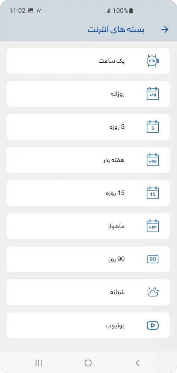Viewport: 177px width, 373px height.
Task: Tap the 90 badge icon
Action: pyautogui.click(x=153, y=259)
